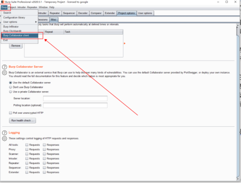Click the orange arrow beside the tasks table

(x=125, y=43)
